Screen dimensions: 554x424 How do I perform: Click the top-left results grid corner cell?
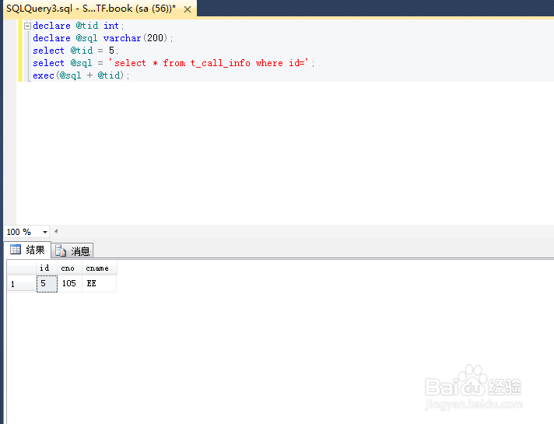point(22,268)
